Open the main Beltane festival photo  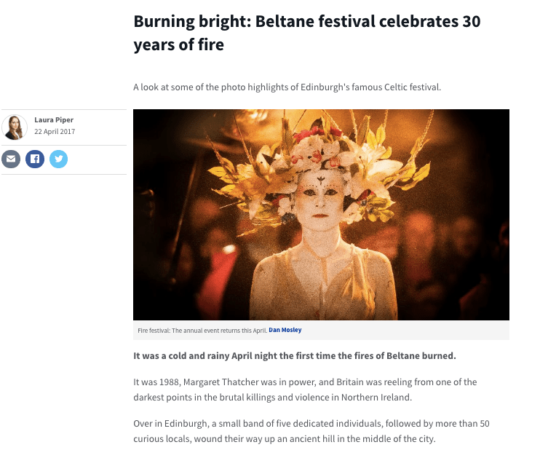click(x=321, y=215)
